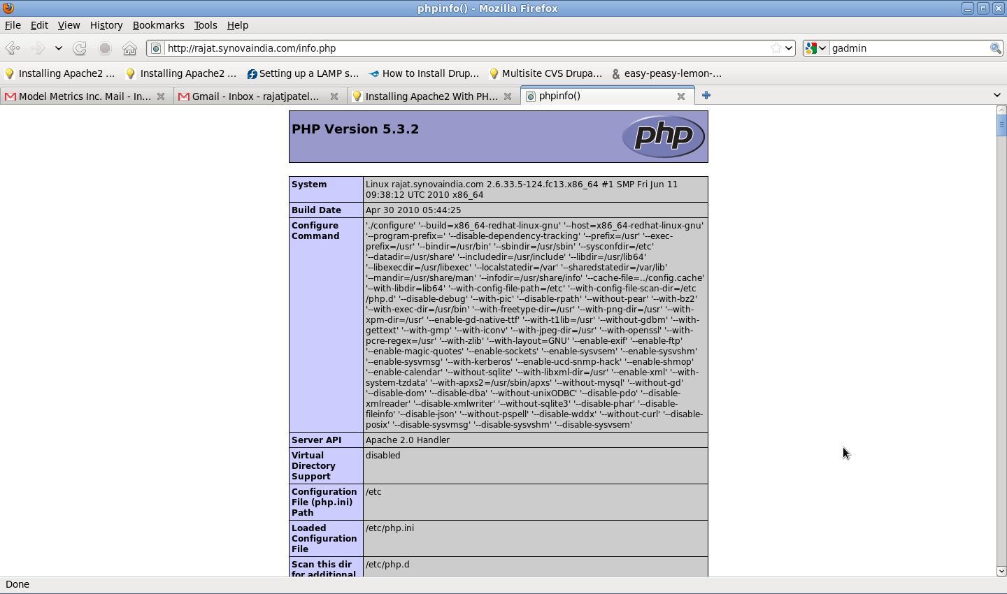
Task: Close the Model Metrics Mail tab
Action: pyautogui.click(x=161, y=96)
